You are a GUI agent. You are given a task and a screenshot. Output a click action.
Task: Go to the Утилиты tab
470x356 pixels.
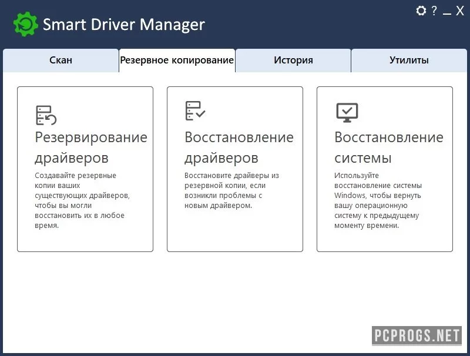pyautogui.click(x=409, y=61)
